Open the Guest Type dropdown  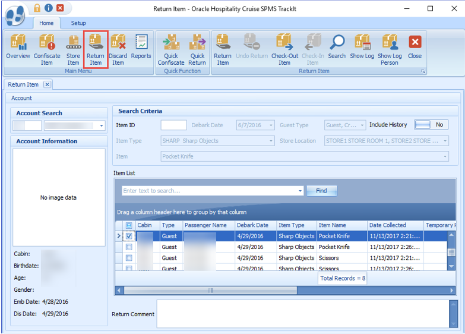(x=362, y=125)
